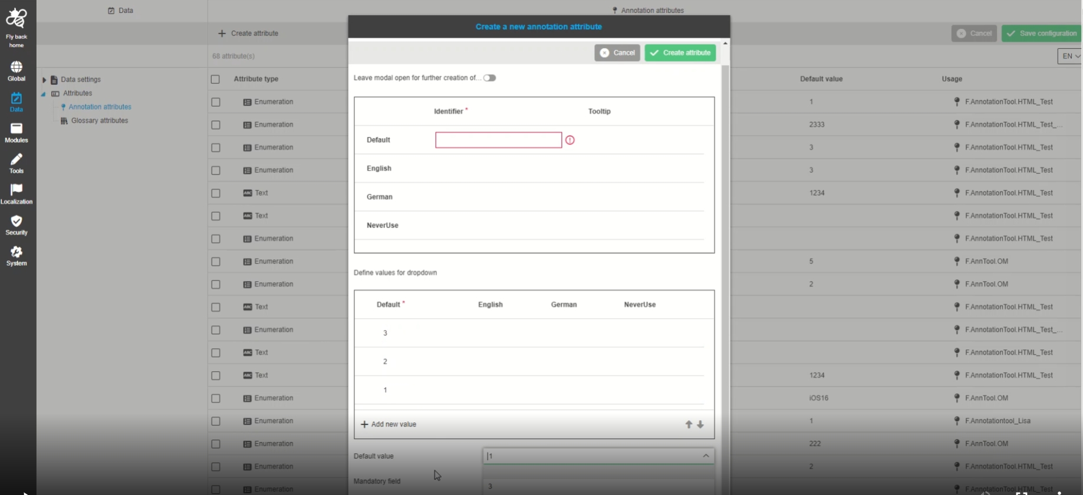The width and height of the screenshot is (1083, 495).
Task: Click Save configuration button
Action: (x=1041, y=34)
